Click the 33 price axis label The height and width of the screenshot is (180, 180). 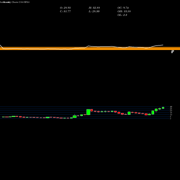[x=171, y=107]
